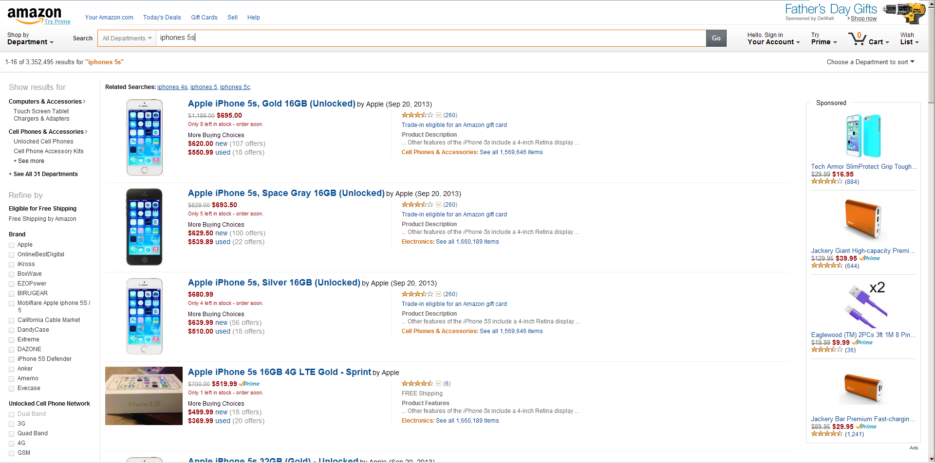This screenshot has height=463, width=935.
Task: Open the All Departments search dropdown
Action: [x=127, y=38]
